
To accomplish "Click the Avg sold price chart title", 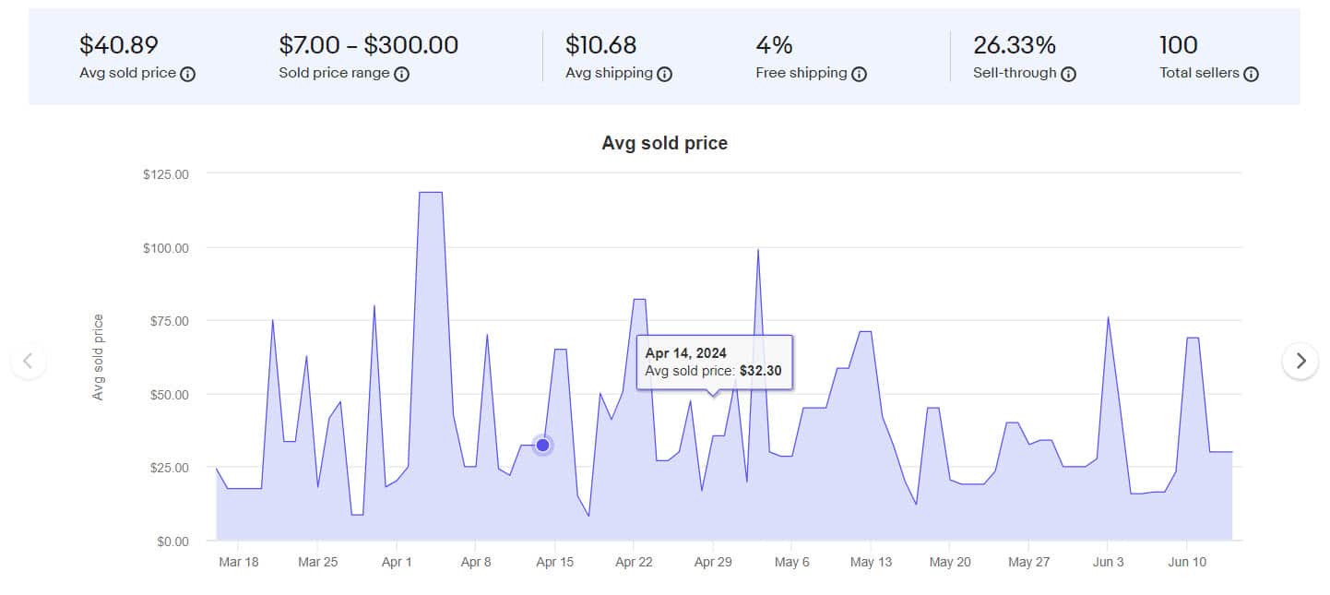I will click(x=664, y=143).
